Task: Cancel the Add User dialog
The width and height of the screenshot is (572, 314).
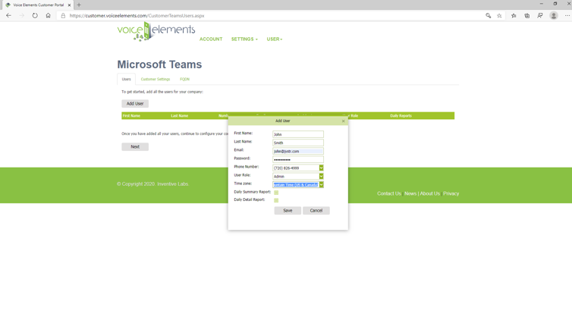Action: click(316, 210)
